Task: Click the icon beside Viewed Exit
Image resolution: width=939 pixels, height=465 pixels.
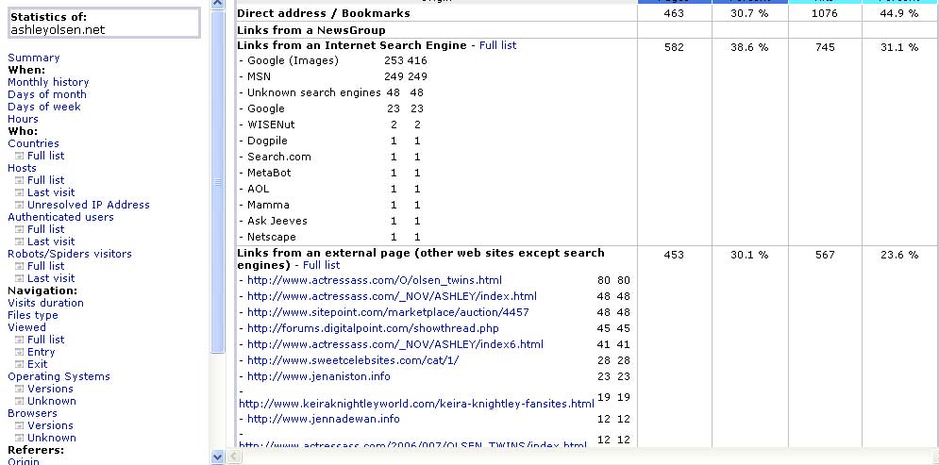Action: coord(19,365)
